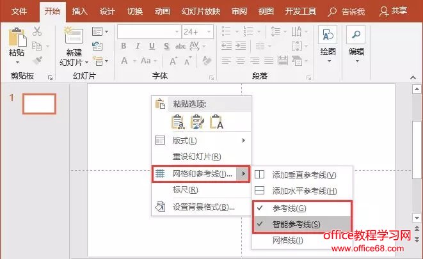Select the Format Painter brush icon

point(38,60)
